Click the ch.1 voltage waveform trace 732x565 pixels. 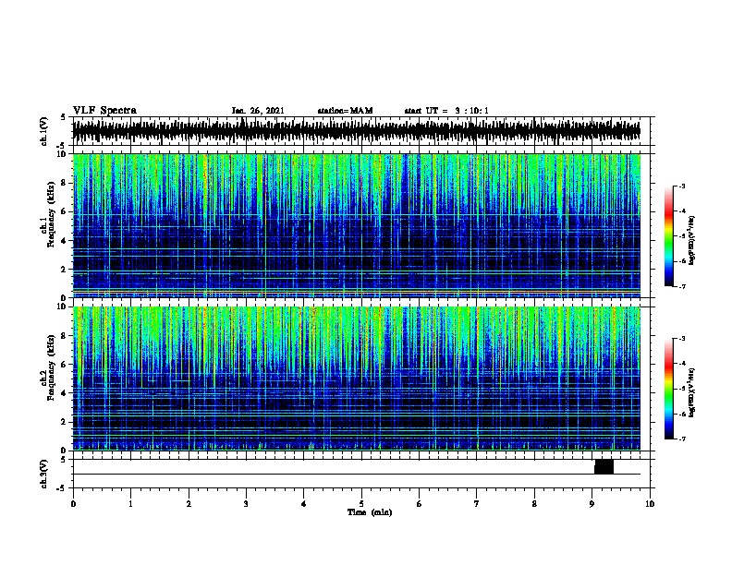coord(357,131)
